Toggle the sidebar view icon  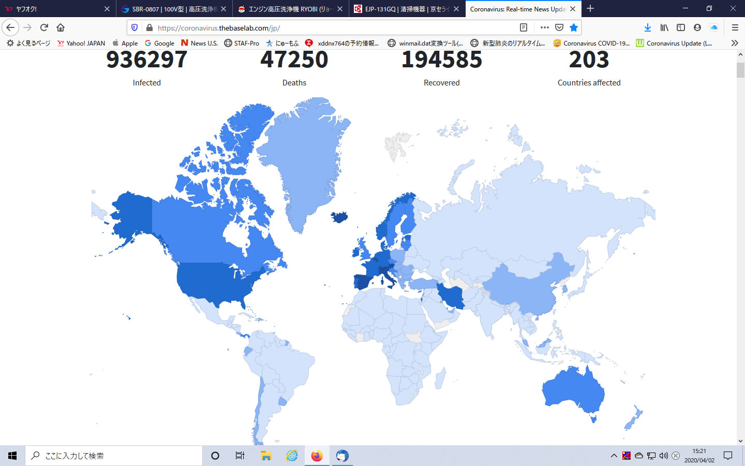pos(681,27)
